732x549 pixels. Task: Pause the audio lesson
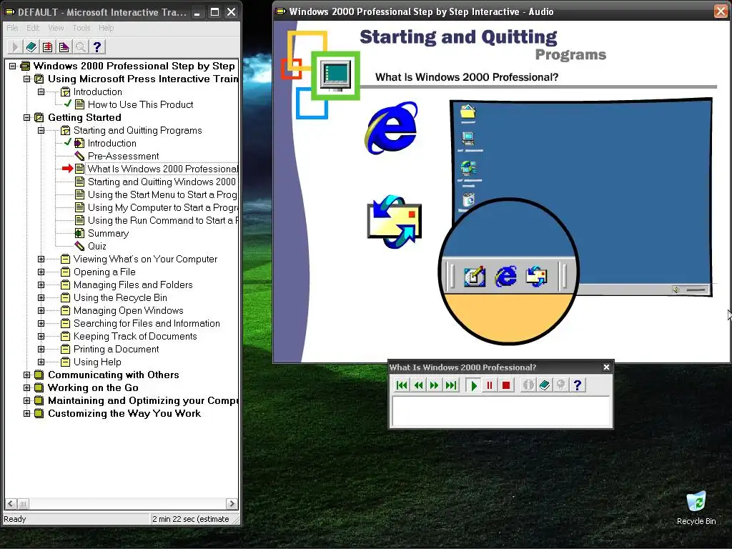[x=489, y=385]
